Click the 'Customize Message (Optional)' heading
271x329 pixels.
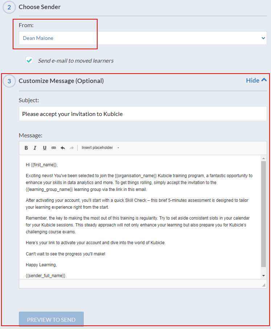(x=61, y=81)
